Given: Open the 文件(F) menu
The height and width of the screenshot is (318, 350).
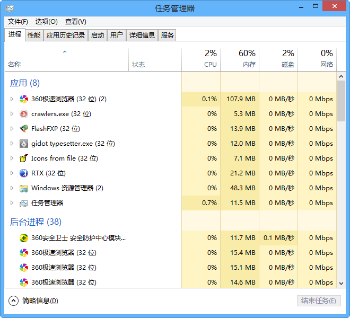Looking at the screenshot, I should point(18,22).
